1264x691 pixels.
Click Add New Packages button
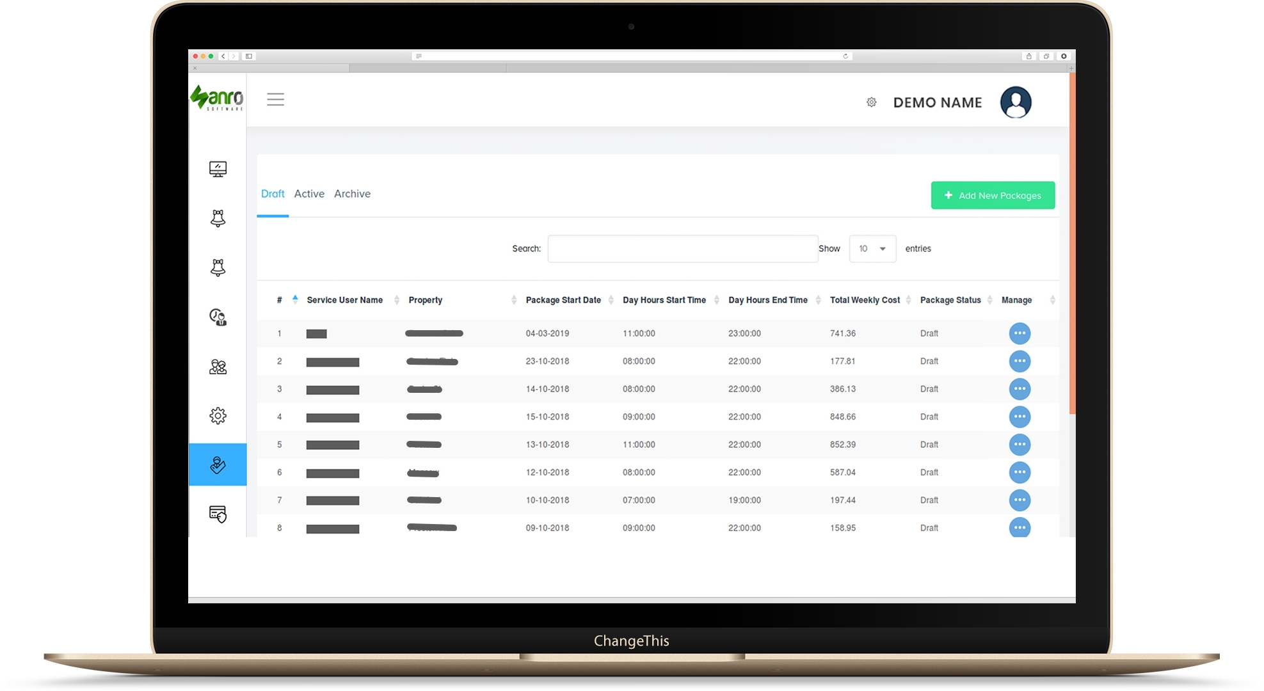(x=991, y=195)
